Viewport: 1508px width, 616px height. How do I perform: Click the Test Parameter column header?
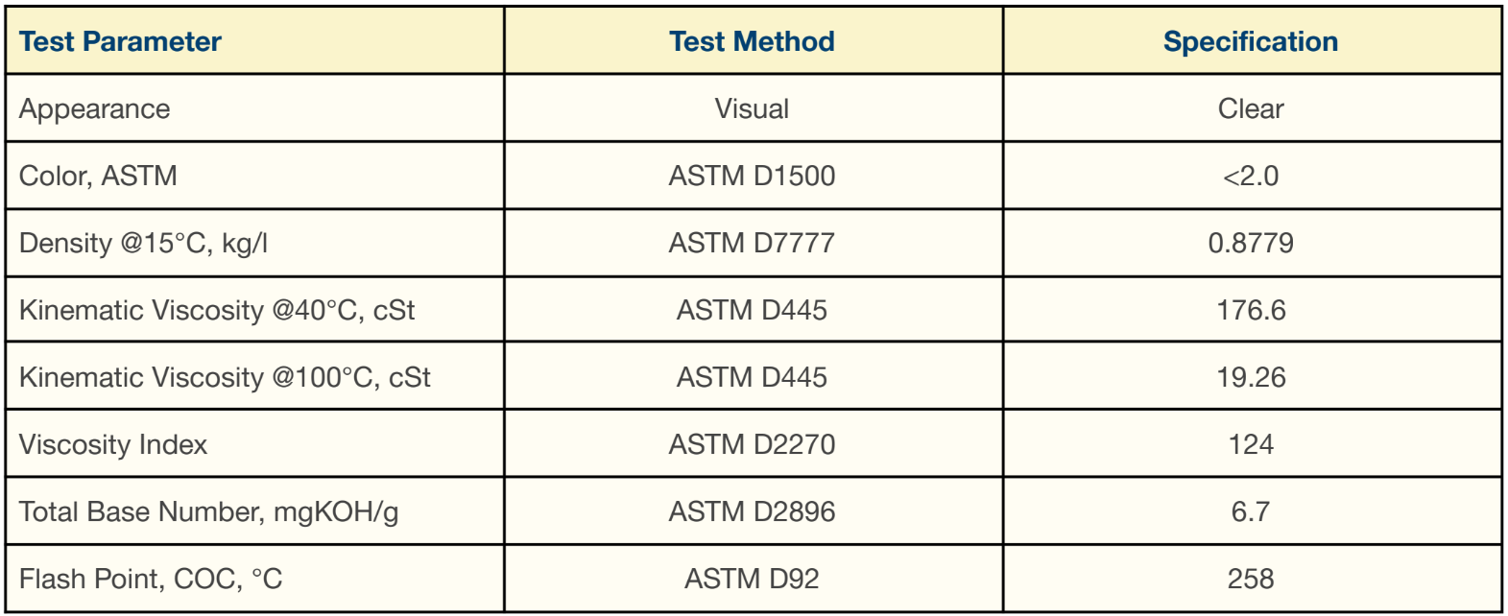120,41
